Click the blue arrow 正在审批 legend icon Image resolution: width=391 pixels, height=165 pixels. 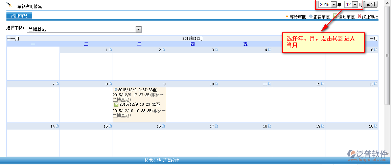click(x=311, y=17)
